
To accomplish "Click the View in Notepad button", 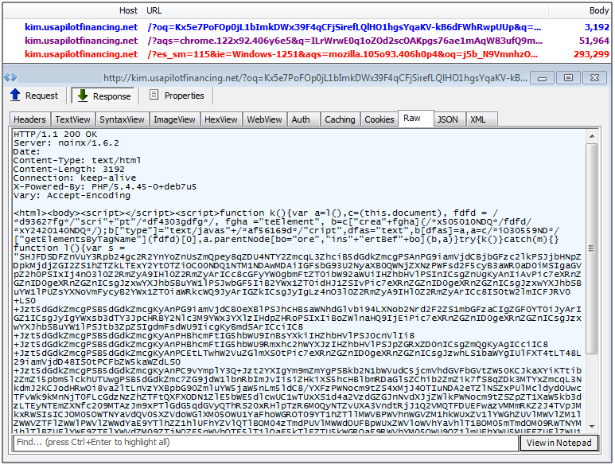I will 559,443.
